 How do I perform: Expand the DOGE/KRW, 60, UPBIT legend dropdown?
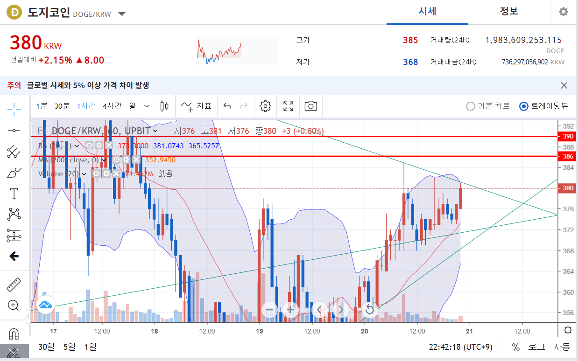tap(155, 132)
